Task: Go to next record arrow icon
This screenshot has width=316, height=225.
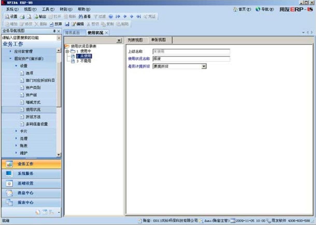Action: click(131, 17)
